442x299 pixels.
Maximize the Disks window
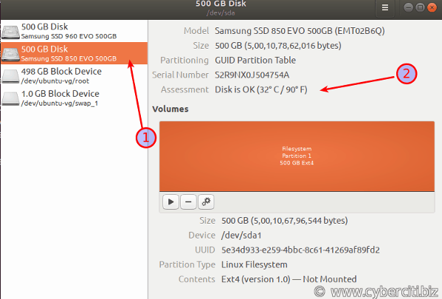click(x=420, y=7)
